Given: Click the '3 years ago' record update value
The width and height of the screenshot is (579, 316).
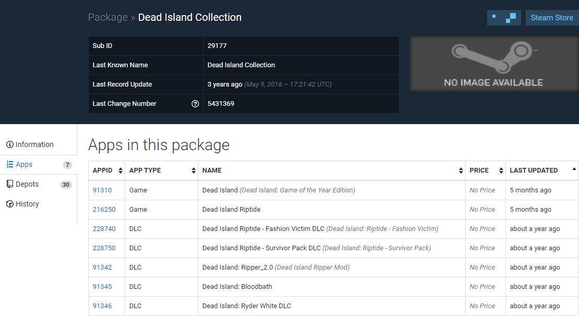Looking at the screenshot, I should pyautogui.click(x=225, y=84).
